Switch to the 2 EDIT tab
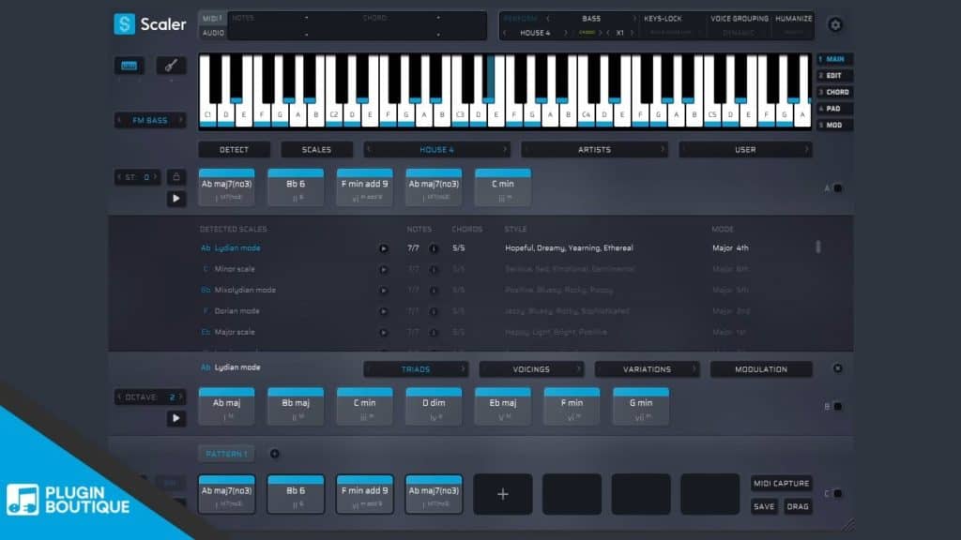The height and width of the screenshot is (540, 961). [x=833, y=74]
